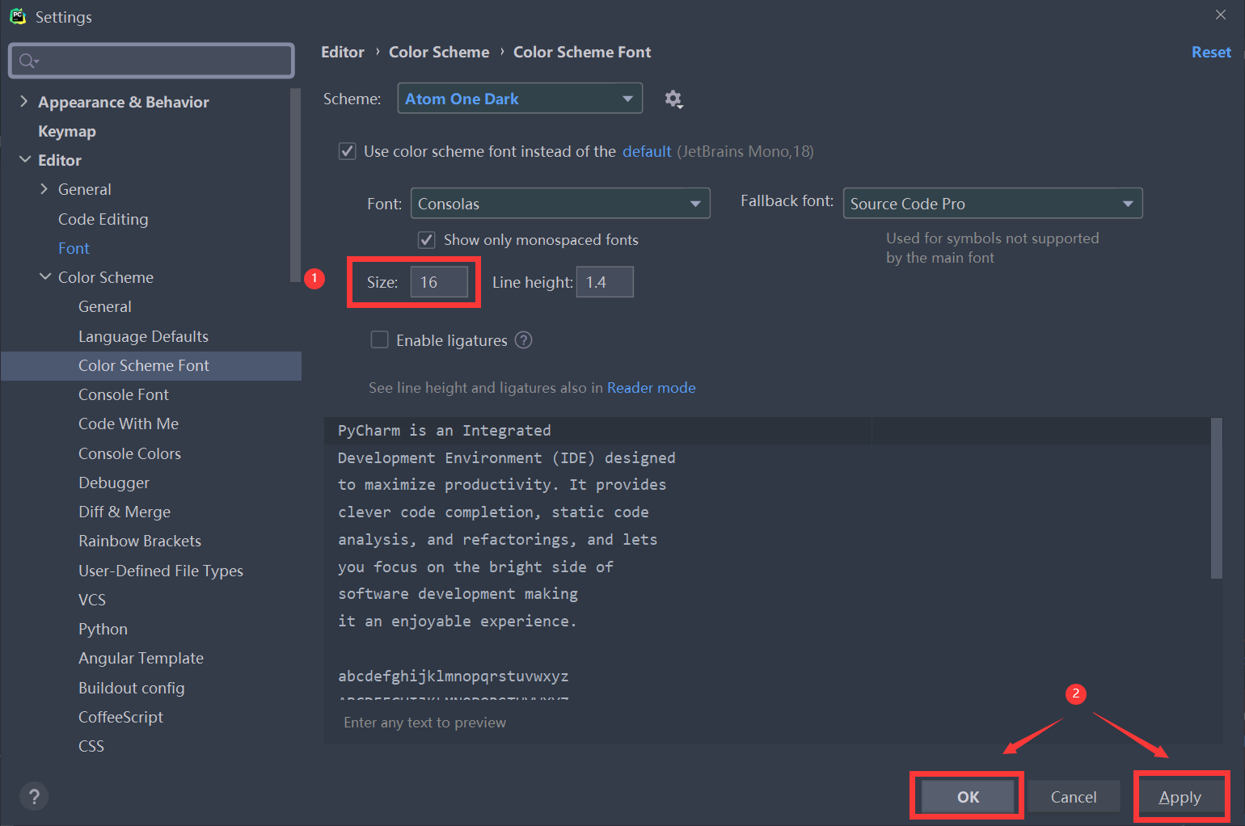Click the ligatures help icon
Image resolution: width=1245 pixels, height=826 pixels.
pos(524,340)
